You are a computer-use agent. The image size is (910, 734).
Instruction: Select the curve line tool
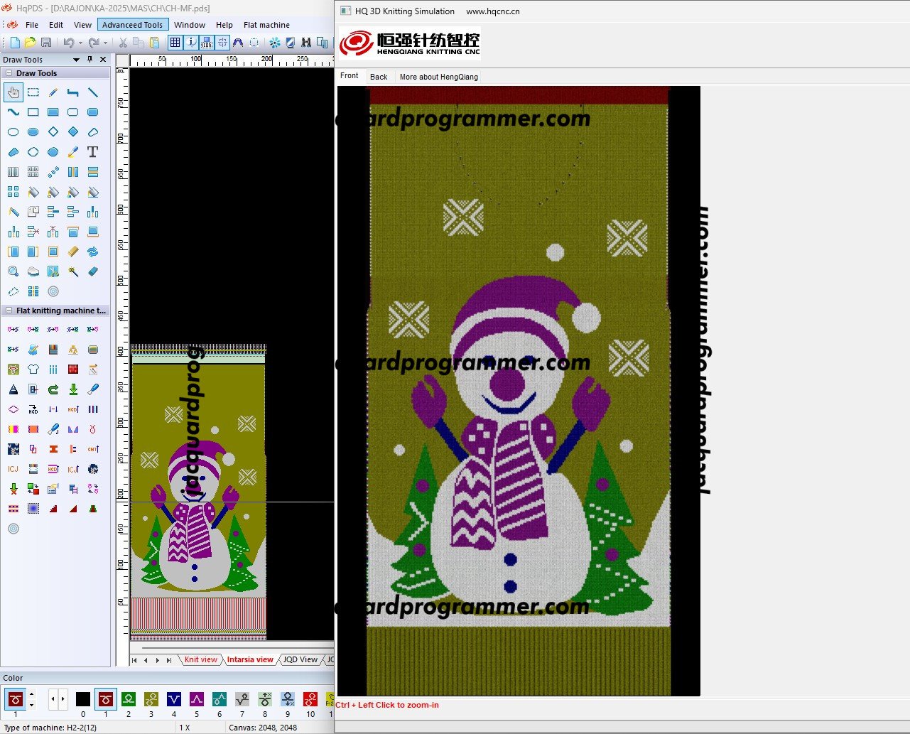point(13,112)
